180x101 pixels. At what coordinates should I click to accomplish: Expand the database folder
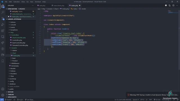(12, 84)
